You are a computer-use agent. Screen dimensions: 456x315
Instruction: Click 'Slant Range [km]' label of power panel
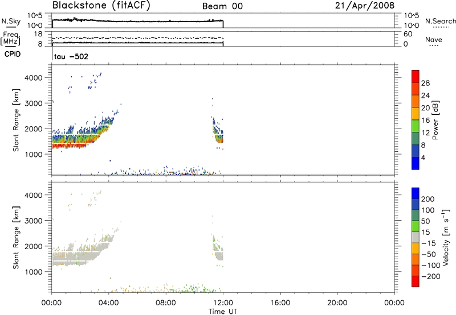(16, 120)
